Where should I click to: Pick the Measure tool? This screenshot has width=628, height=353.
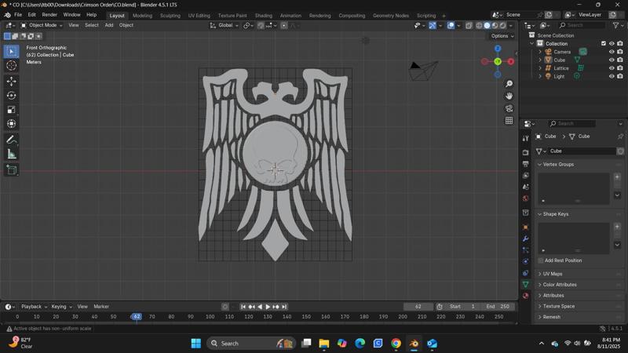pos(11,155)
